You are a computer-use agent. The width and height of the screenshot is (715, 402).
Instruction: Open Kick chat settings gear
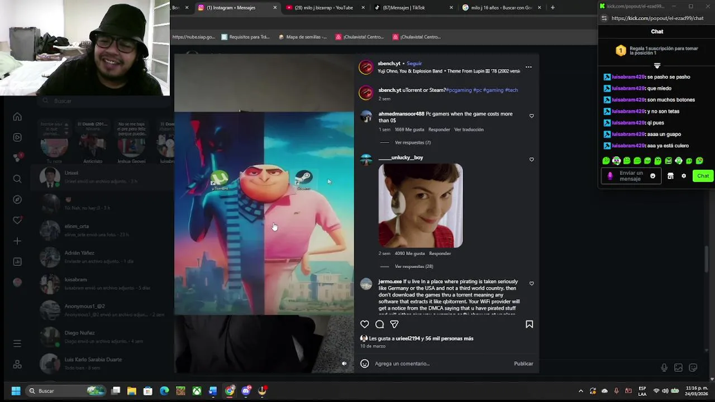684,176
